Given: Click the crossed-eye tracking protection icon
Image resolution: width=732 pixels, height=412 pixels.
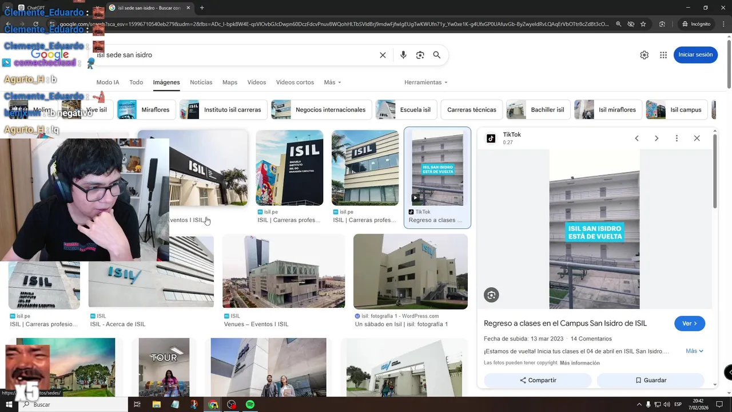Looking at the screenshot, I should 631,24.
